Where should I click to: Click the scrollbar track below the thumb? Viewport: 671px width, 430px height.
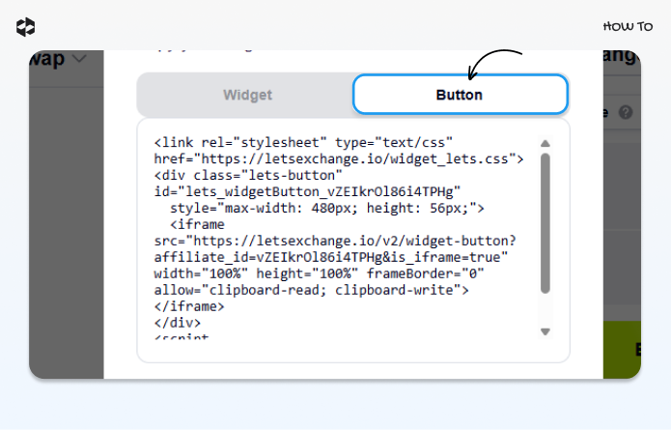tap(545, 310)
